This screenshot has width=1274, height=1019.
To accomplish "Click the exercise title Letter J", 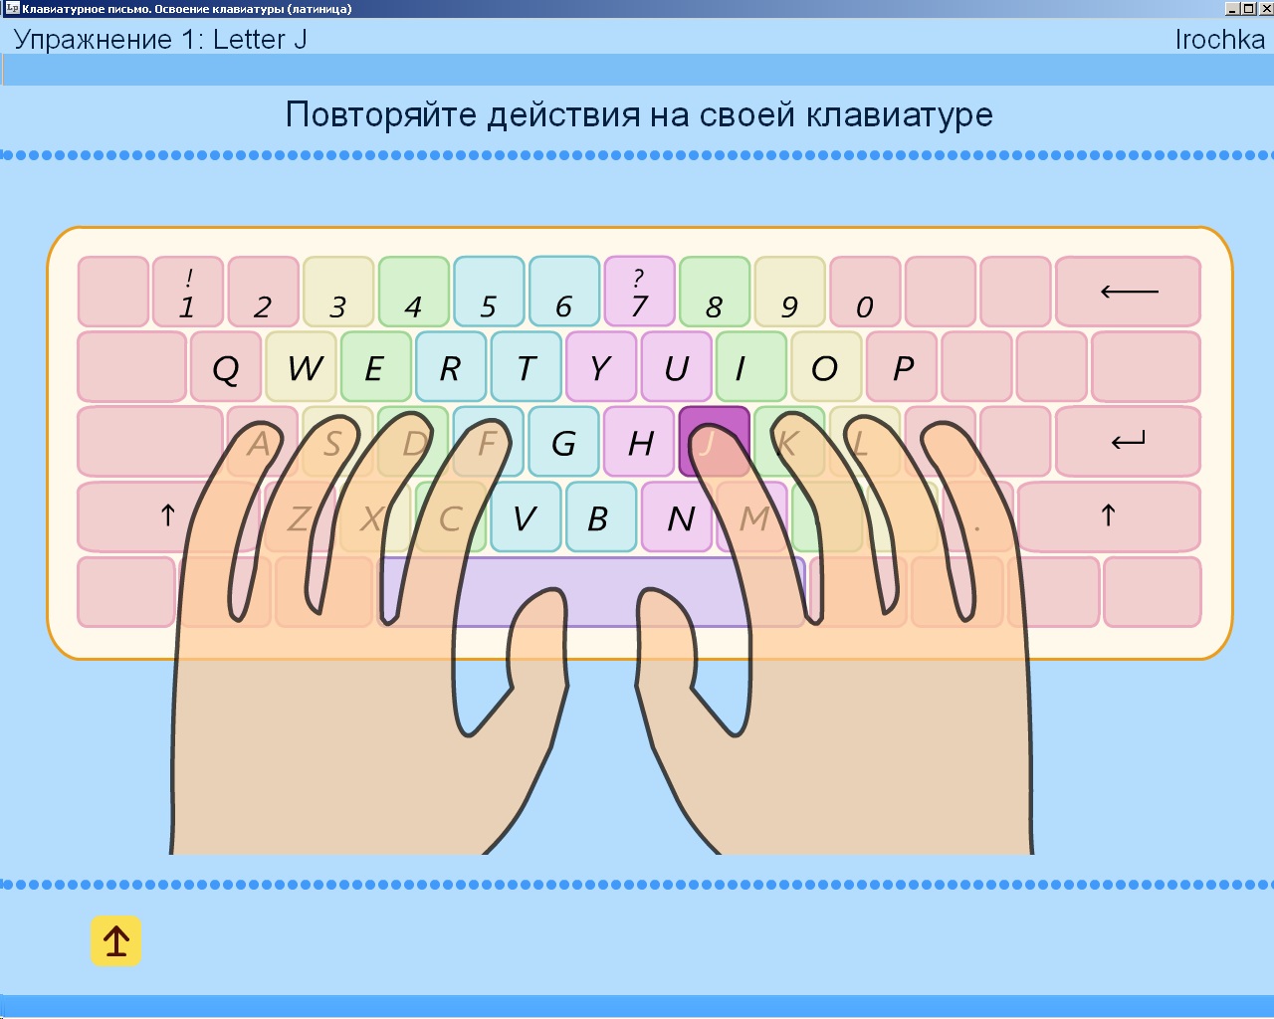I will pyautogui.click(x=160, y=40).
